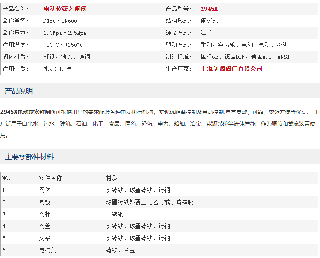Click the -20°C～+150°C temperature cell

pos(63,45)
